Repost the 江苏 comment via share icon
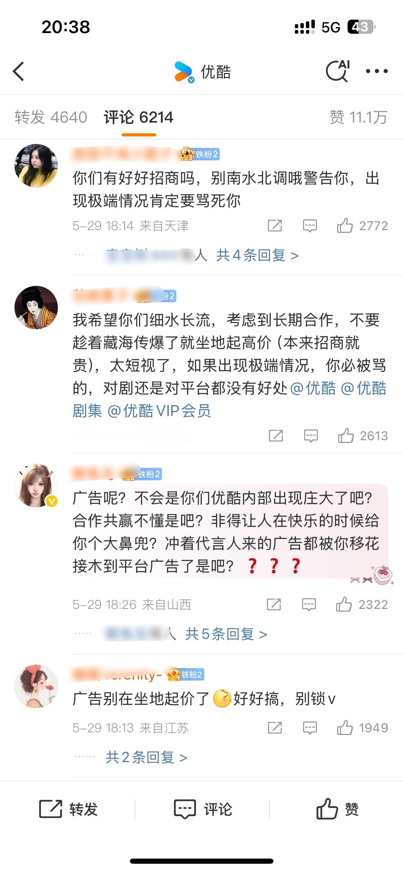Screen dimensions: 403x872 click(x=275, y=728)
